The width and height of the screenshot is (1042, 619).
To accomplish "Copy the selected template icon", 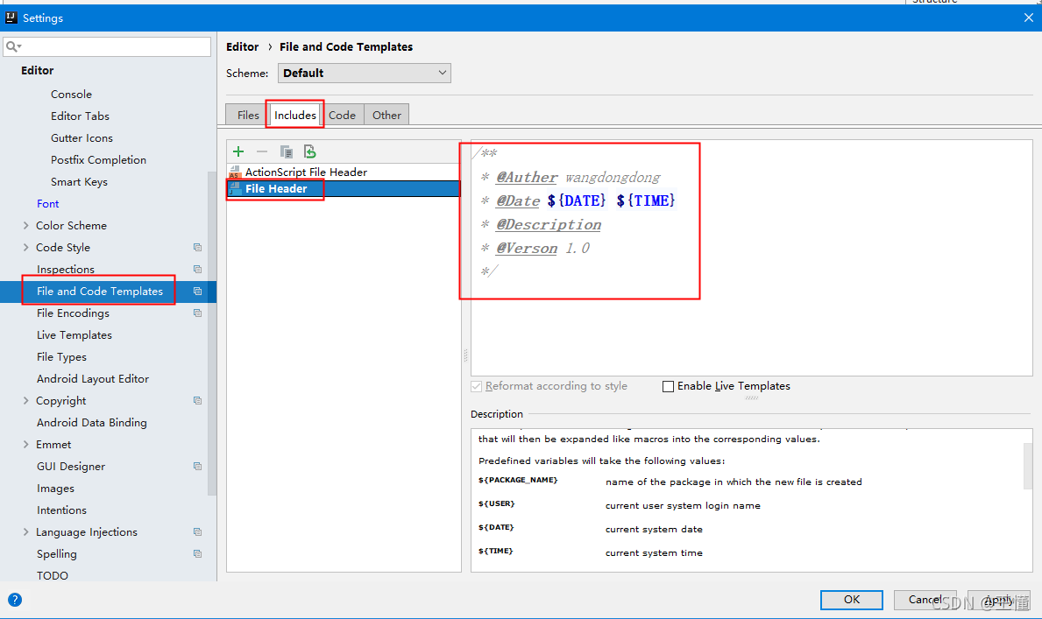I will (x=287, y=151).
